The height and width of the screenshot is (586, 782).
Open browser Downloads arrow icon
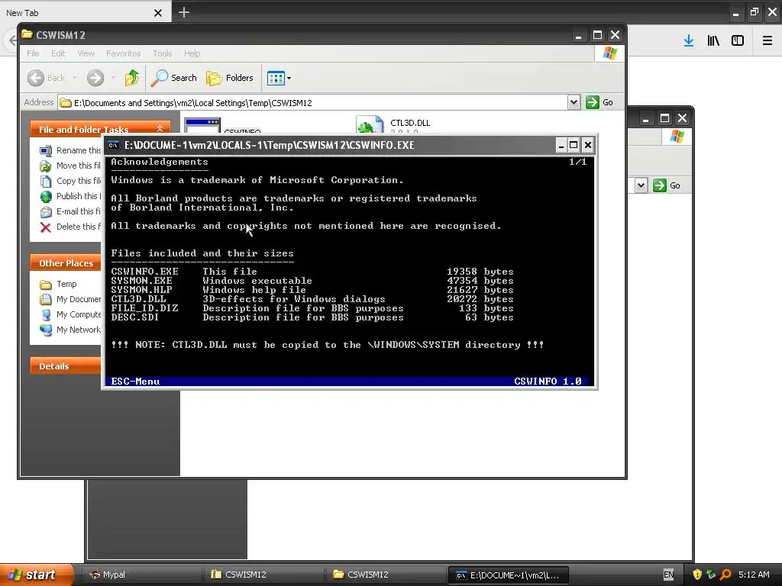tap(689, 41)
